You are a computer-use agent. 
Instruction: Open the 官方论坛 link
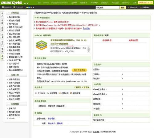click(x=134, y=7)
